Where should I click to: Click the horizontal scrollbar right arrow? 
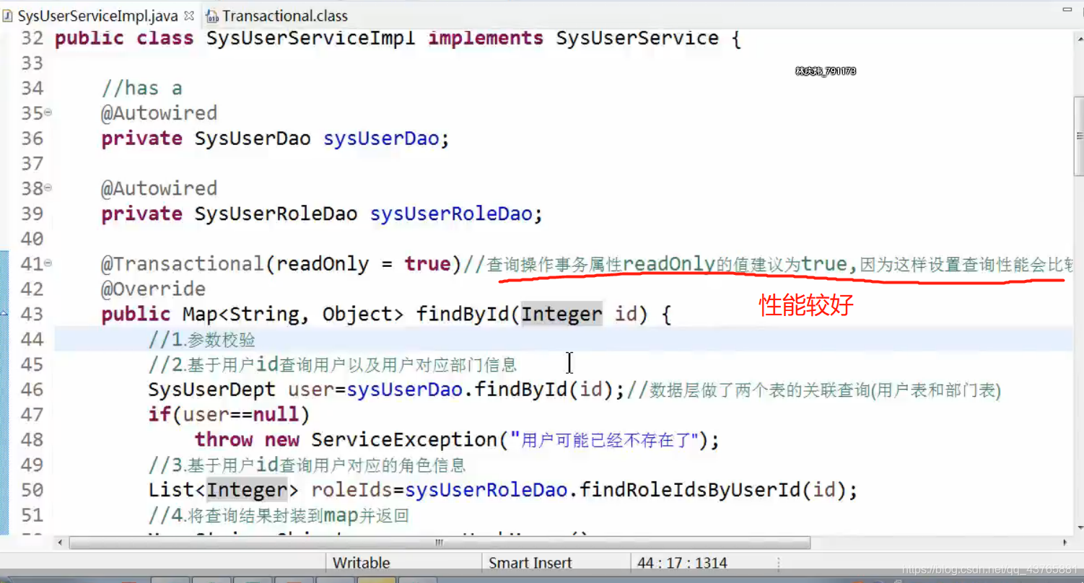coord(1065,542)
